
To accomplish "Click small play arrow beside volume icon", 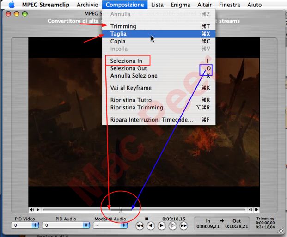I will tap(38, 210).
